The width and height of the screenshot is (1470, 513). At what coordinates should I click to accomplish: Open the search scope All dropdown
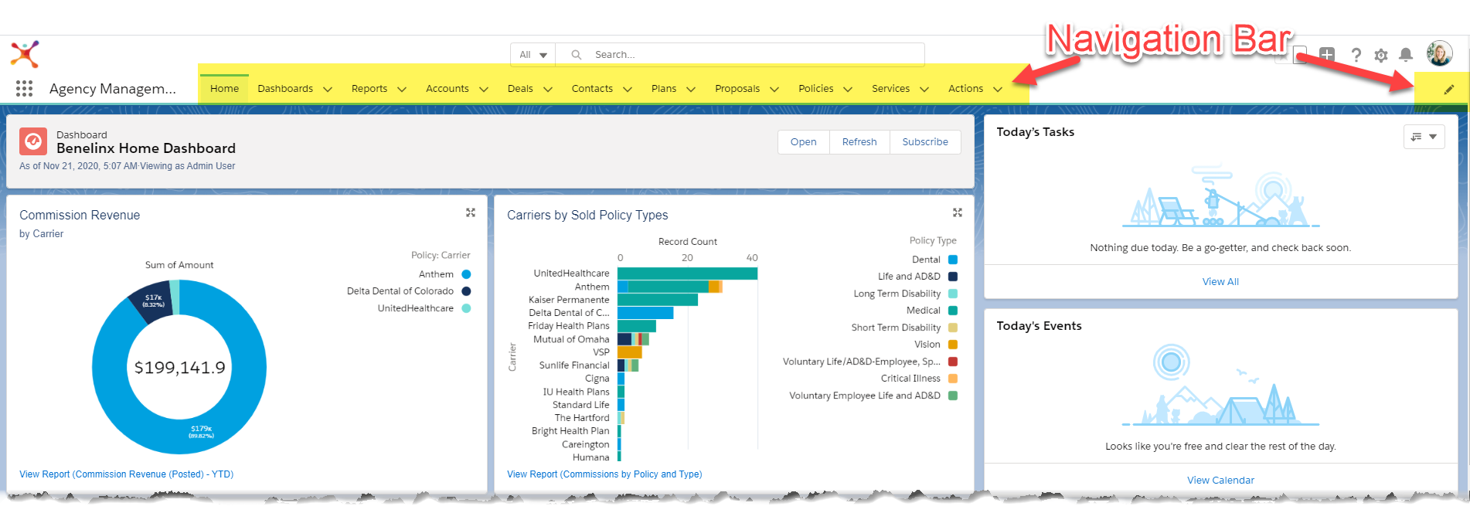coord(533,55)
